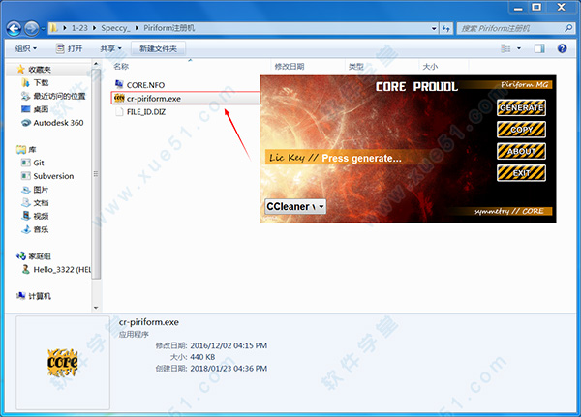Select the Piriform注册机 breadcrumb segment
The image size is (581, 417).
tap(168, 28)
